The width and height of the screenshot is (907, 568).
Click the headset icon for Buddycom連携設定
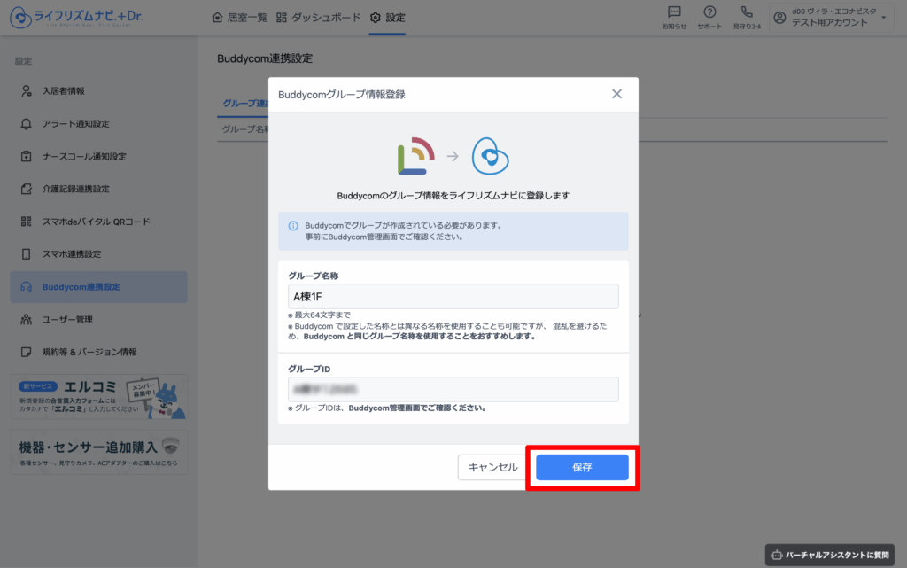pos(26,287)
